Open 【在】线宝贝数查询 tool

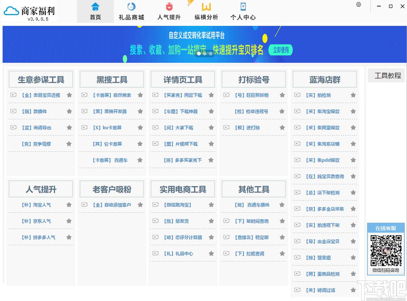tap(325, 177)
